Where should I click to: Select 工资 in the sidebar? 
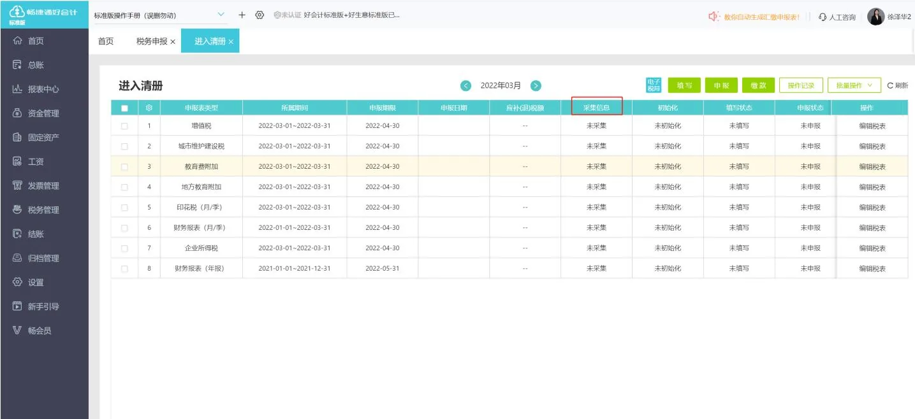[x=36, y=162]
